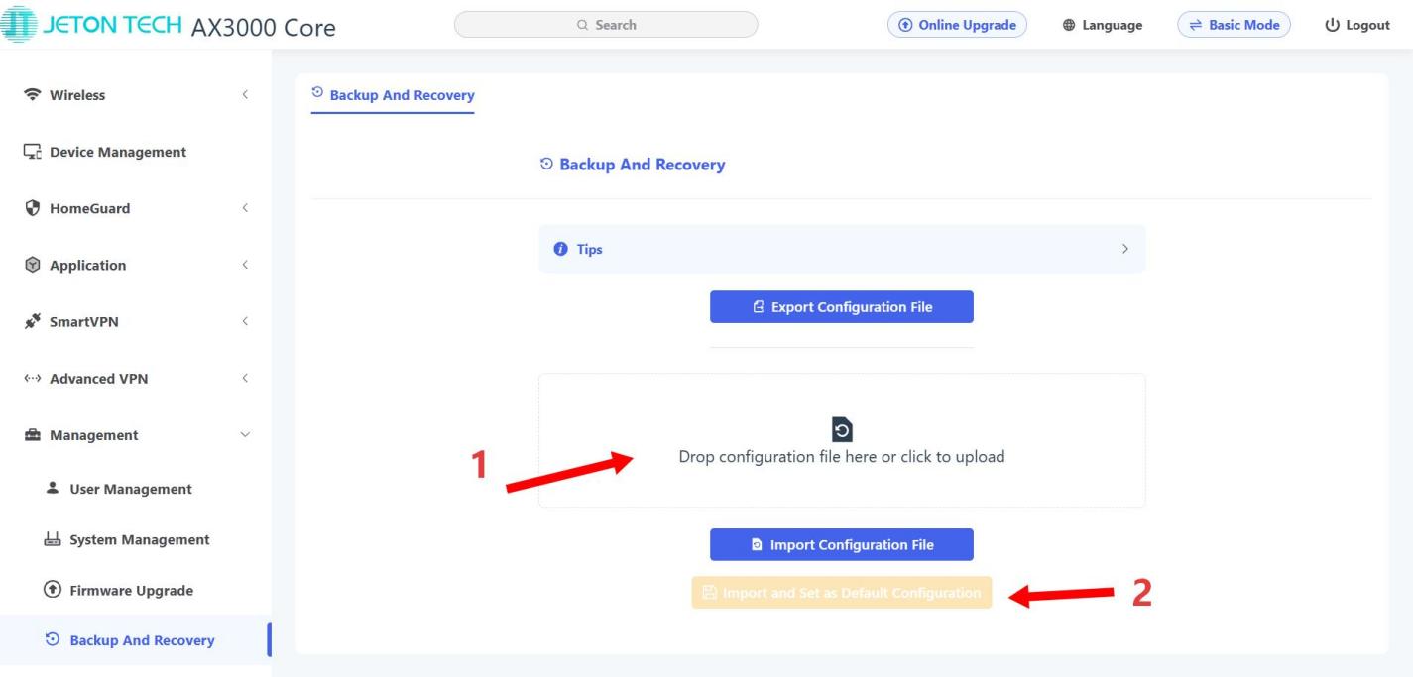Click the globe icon next to Language
The width and height of the screenshot is (1413, 677).
1069,26
